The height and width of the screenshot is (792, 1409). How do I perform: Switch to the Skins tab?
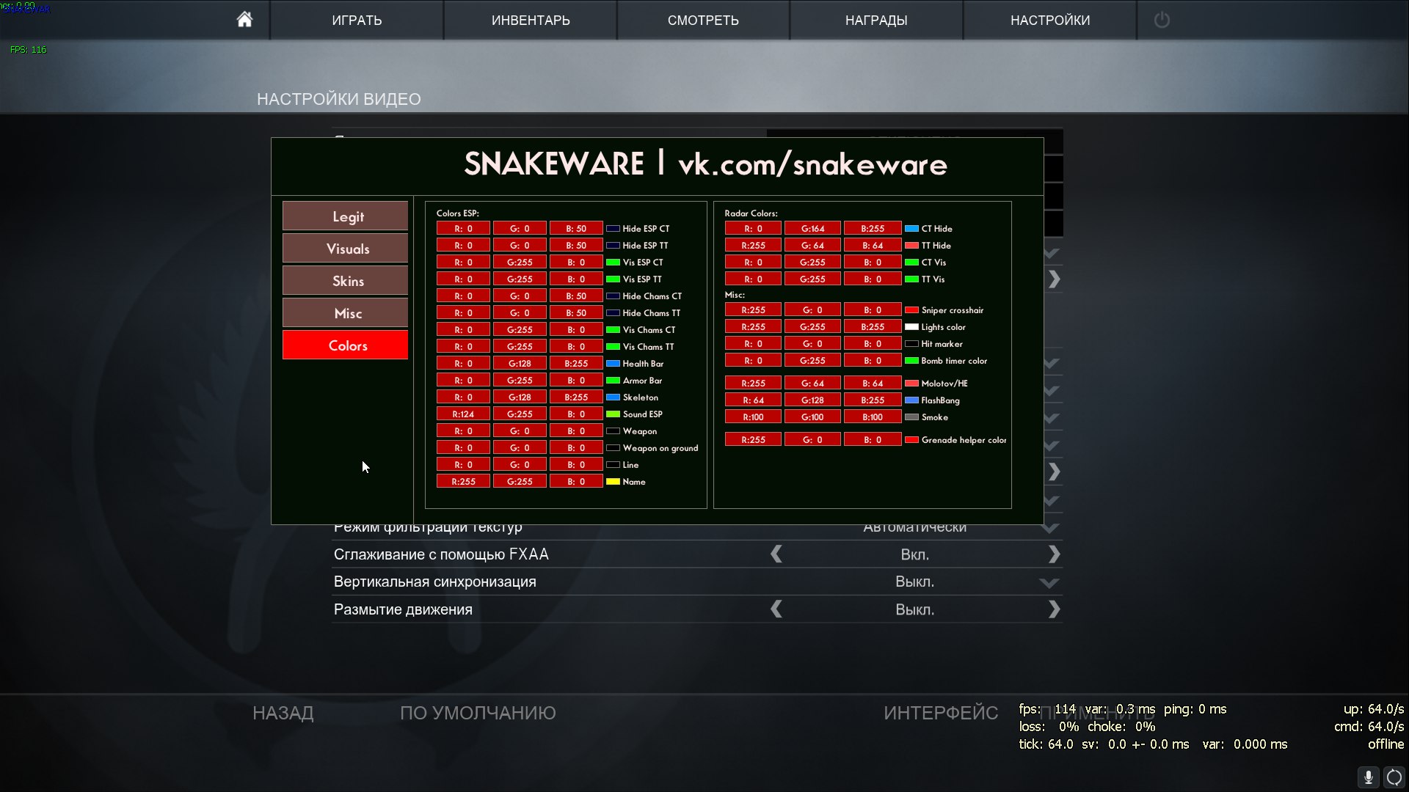point(345,281)
